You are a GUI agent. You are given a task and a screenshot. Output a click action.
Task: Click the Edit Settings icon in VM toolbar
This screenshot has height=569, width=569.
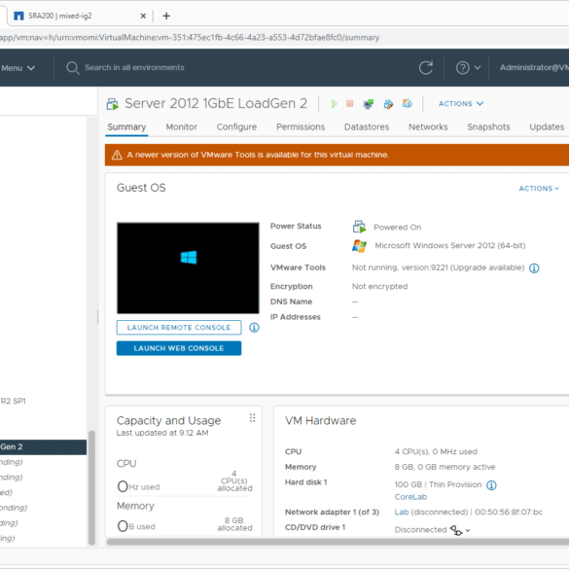pos(388,104)
